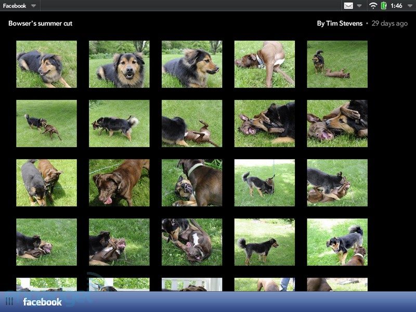Viewport: 416px width, 312px height.
Task: Open fourth second-row photo of dogs wrestling
Action: (x=265, y=123)
